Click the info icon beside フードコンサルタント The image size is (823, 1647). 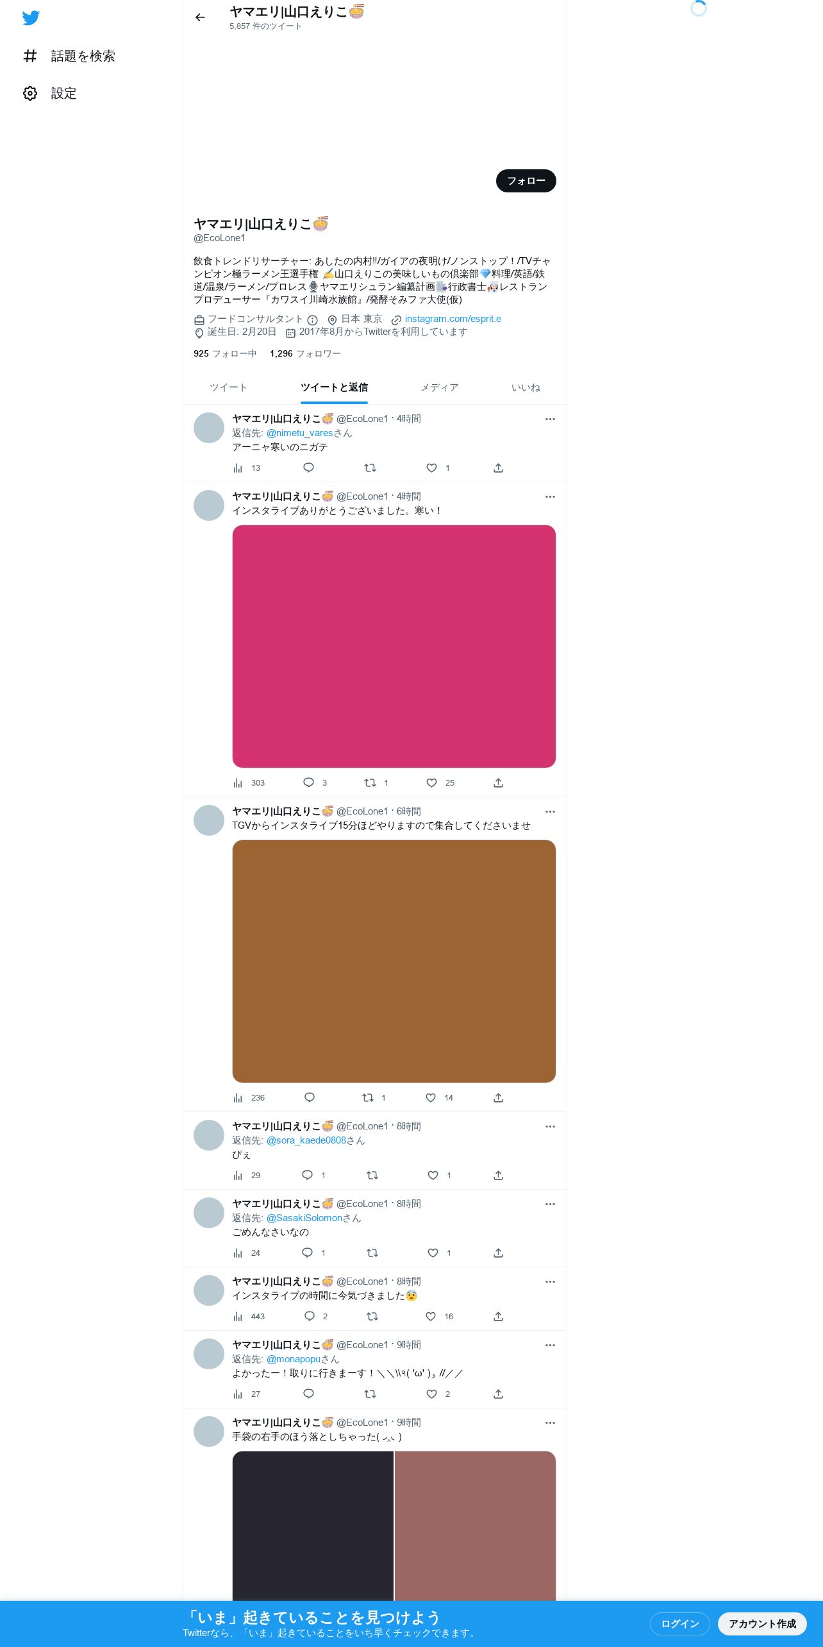tap(313, 319)
